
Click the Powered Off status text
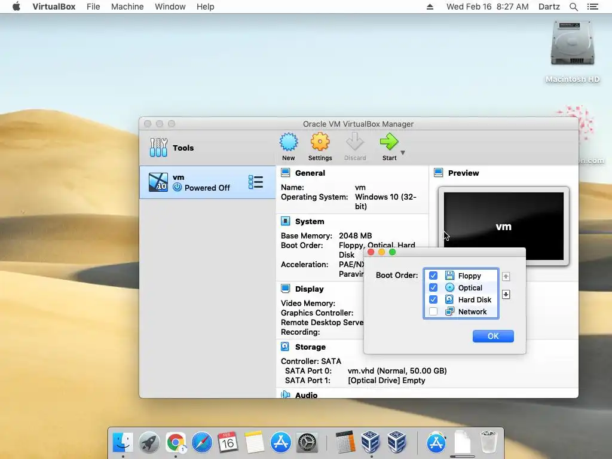coord(207,188)
